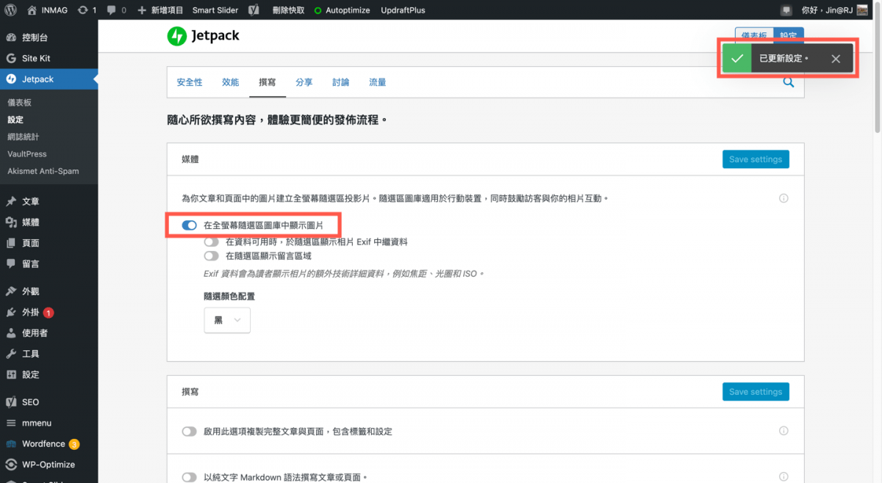Open the carousel color scheme dropdown
Image resolution: width=882 pixels, height=483 pixels.
227,320
